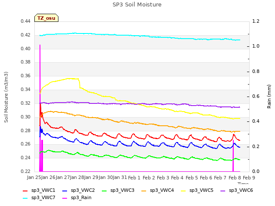Click the Feb 4 x-axis tick label
275x206 pixels.
[x=177, y=178]
